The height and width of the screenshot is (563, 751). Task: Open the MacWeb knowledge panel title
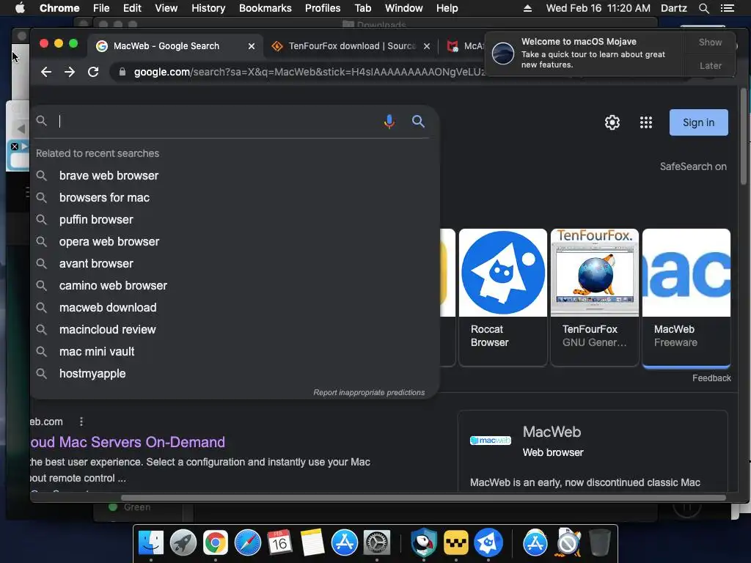[552, 432]
